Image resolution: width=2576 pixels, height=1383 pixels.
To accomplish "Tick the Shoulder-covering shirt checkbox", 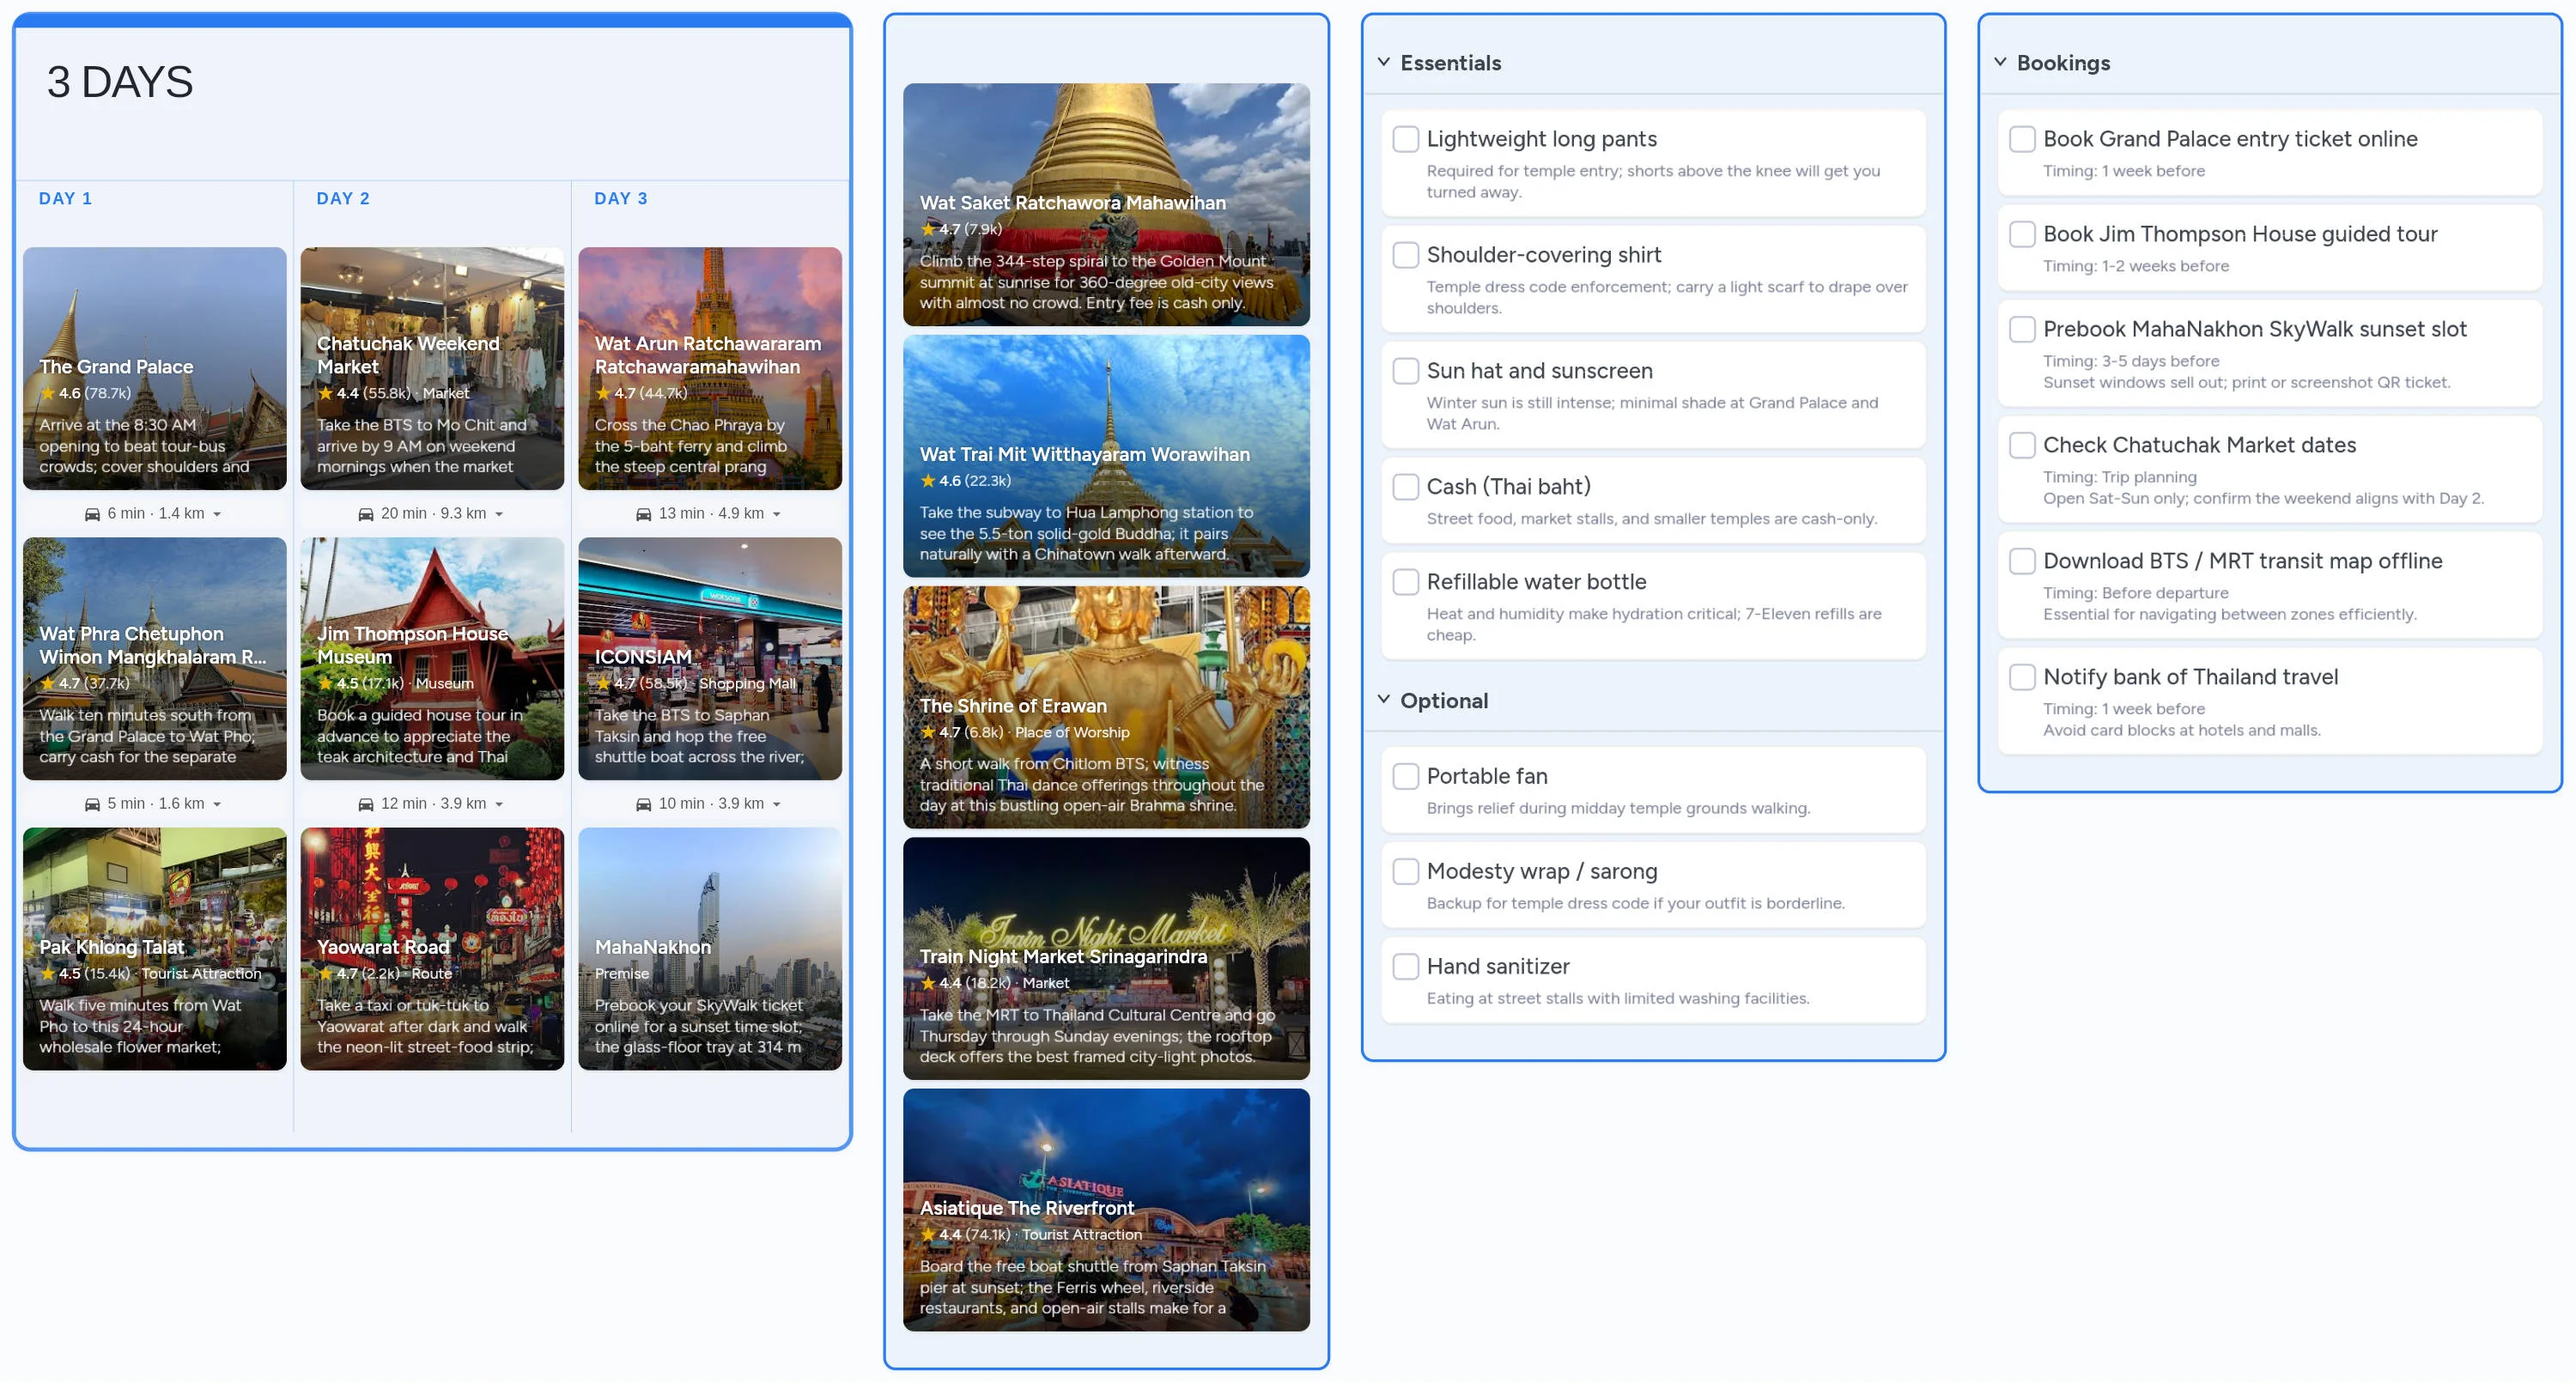I will tap(1406, 255).
